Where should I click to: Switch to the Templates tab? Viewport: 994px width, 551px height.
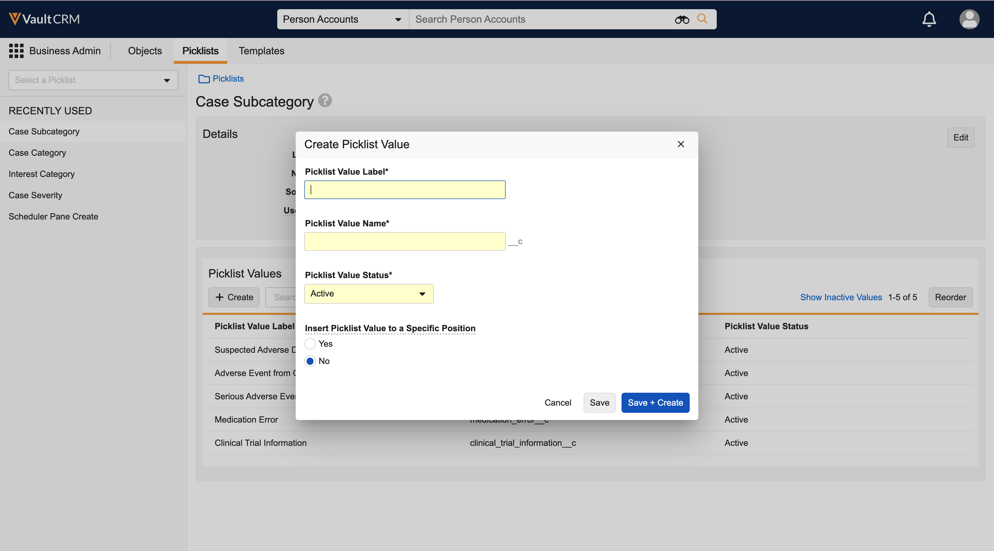pos(261,51)
